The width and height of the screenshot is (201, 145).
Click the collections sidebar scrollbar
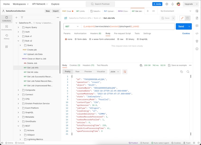pos(60,47)
